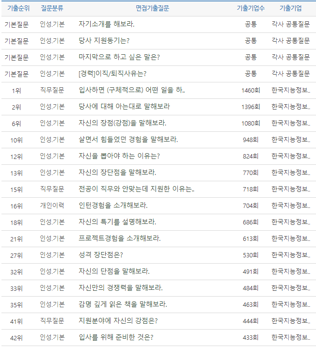Open the question 자기소개를 해보라.
This screenshot has height=348, width=316.
point(107,24)
